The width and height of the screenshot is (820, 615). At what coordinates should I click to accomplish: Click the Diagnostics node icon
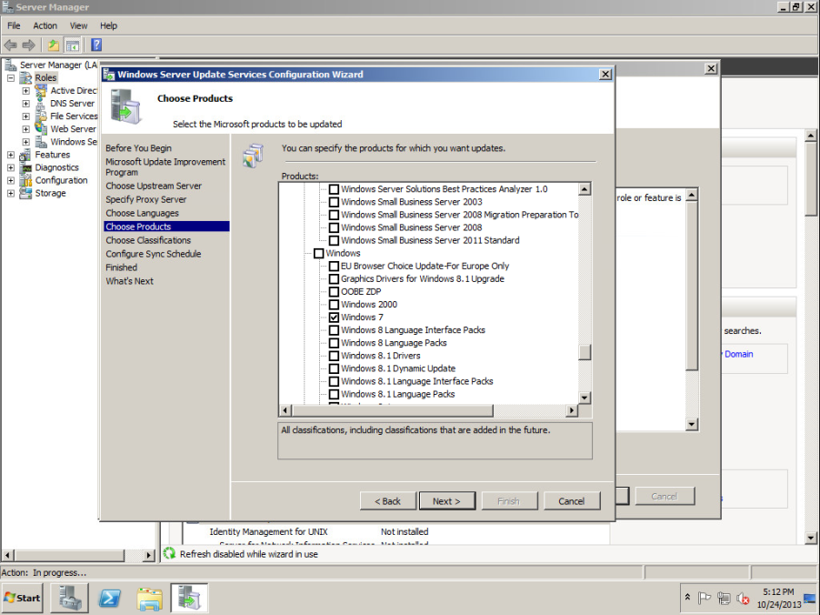click(x=25, y=167)
